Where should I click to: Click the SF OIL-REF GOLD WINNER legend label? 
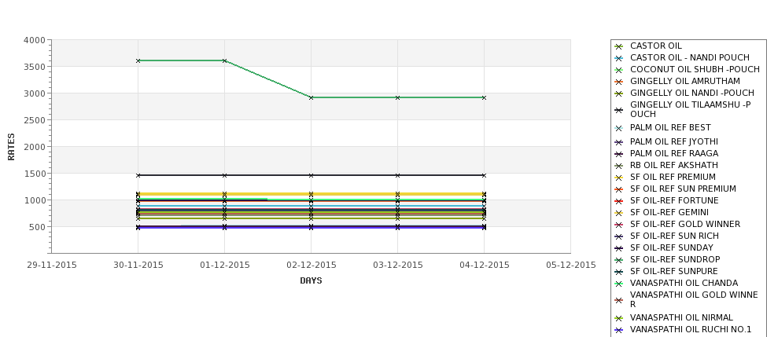pyautogui.click(x=684, y=224)
